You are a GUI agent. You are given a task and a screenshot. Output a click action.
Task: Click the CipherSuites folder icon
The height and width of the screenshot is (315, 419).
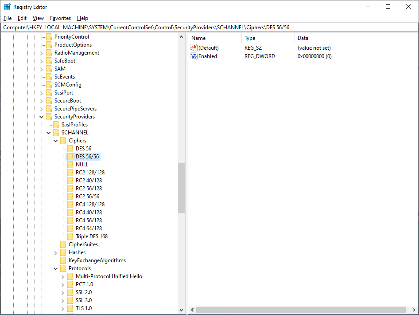tap(64, 244)
